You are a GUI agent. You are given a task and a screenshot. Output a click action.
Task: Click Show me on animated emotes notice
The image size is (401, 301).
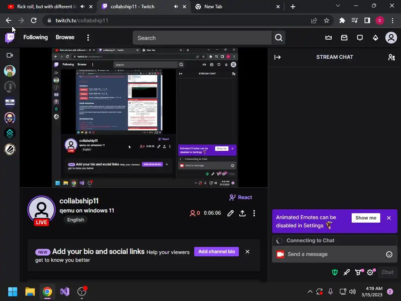click(366, 218)
